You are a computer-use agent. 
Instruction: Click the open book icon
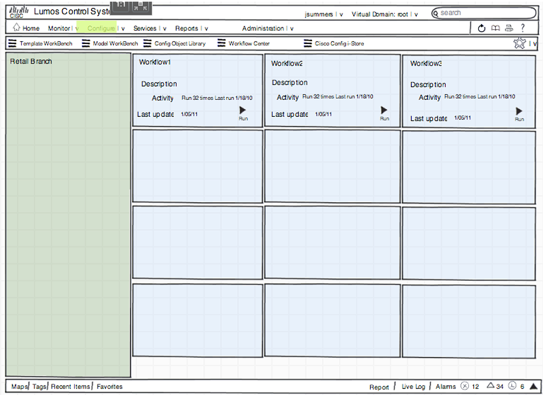[495, 29]
